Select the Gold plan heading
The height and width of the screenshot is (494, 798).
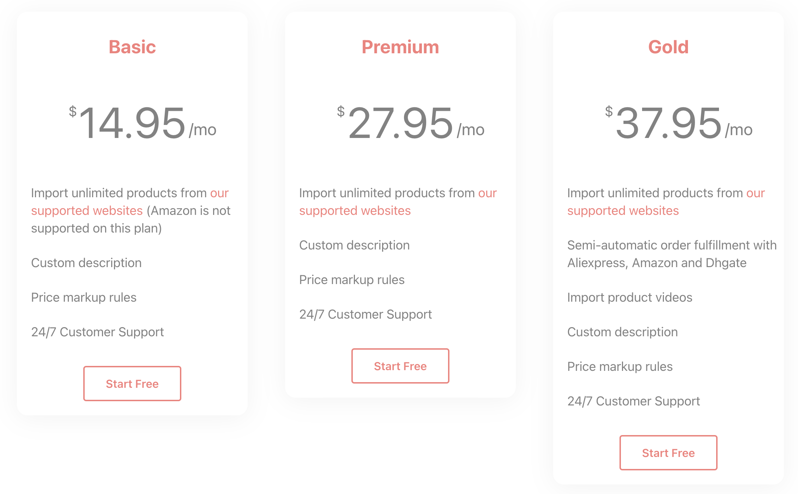click(669, 46)
